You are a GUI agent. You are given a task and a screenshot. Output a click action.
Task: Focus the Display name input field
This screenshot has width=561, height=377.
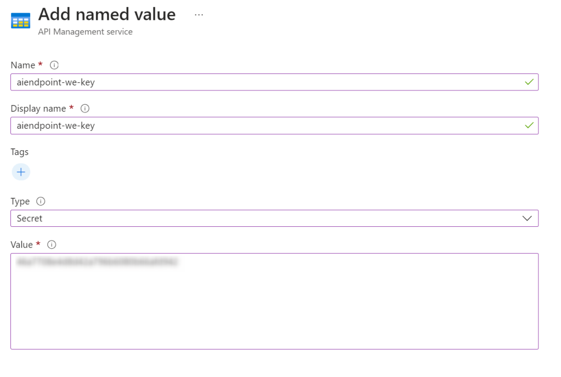263,125
